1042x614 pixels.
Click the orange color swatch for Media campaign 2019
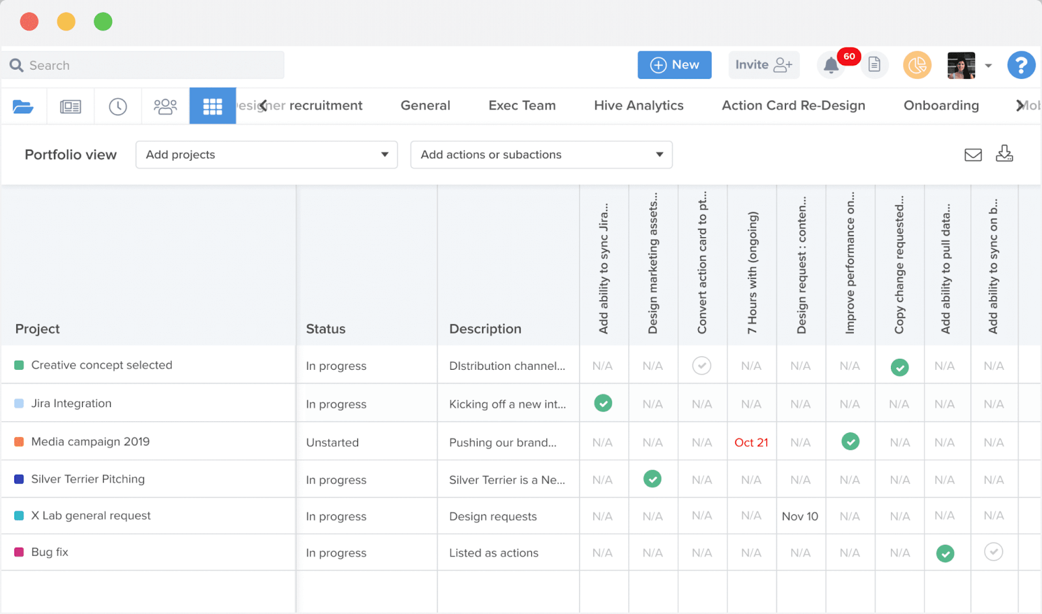click(x=18, y=441)
